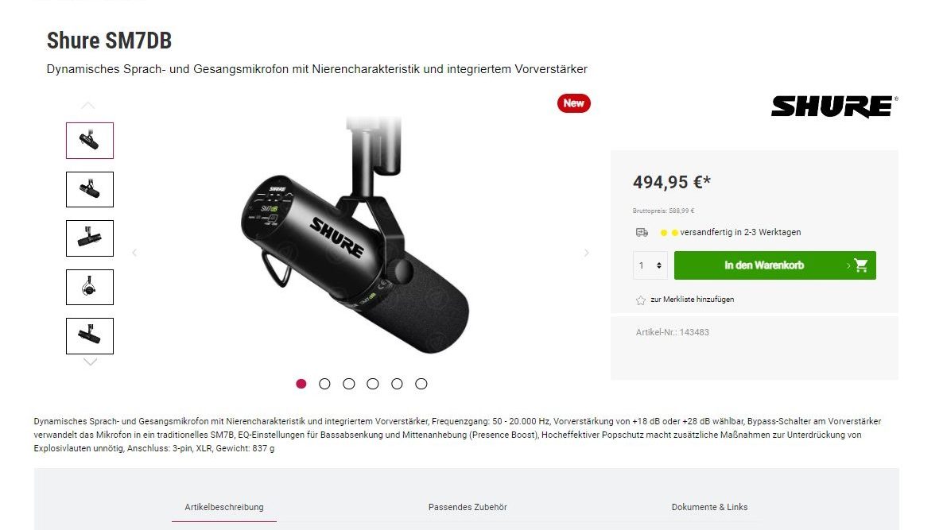Viewport: 943px width, 530px height.
Task: Click the shopping cart icon on green button
Action: pyautogui.click(x=861, y=265)
